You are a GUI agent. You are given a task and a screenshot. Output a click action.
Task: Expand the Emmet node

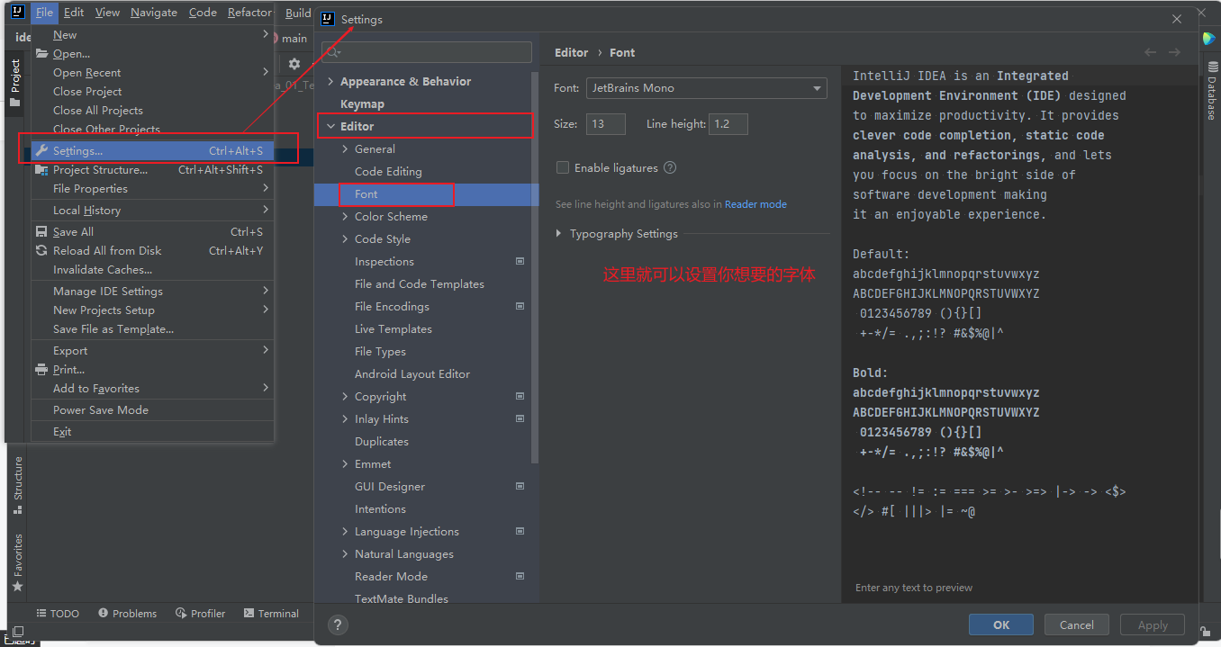coord(345,464)
